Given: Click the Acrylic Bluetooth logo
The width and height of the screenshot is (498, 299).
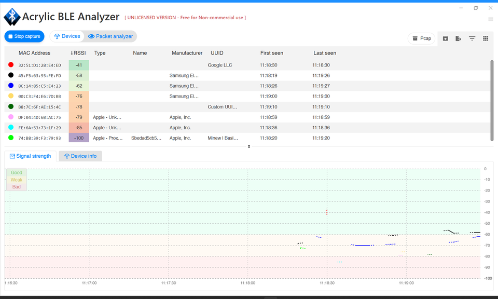Looking at the screenshot, I should [x=12, y=17].
